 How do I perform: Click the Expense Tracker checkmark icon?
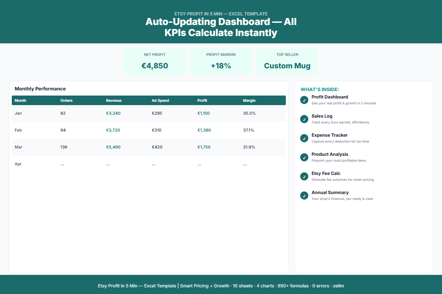[x=304, y=138]
